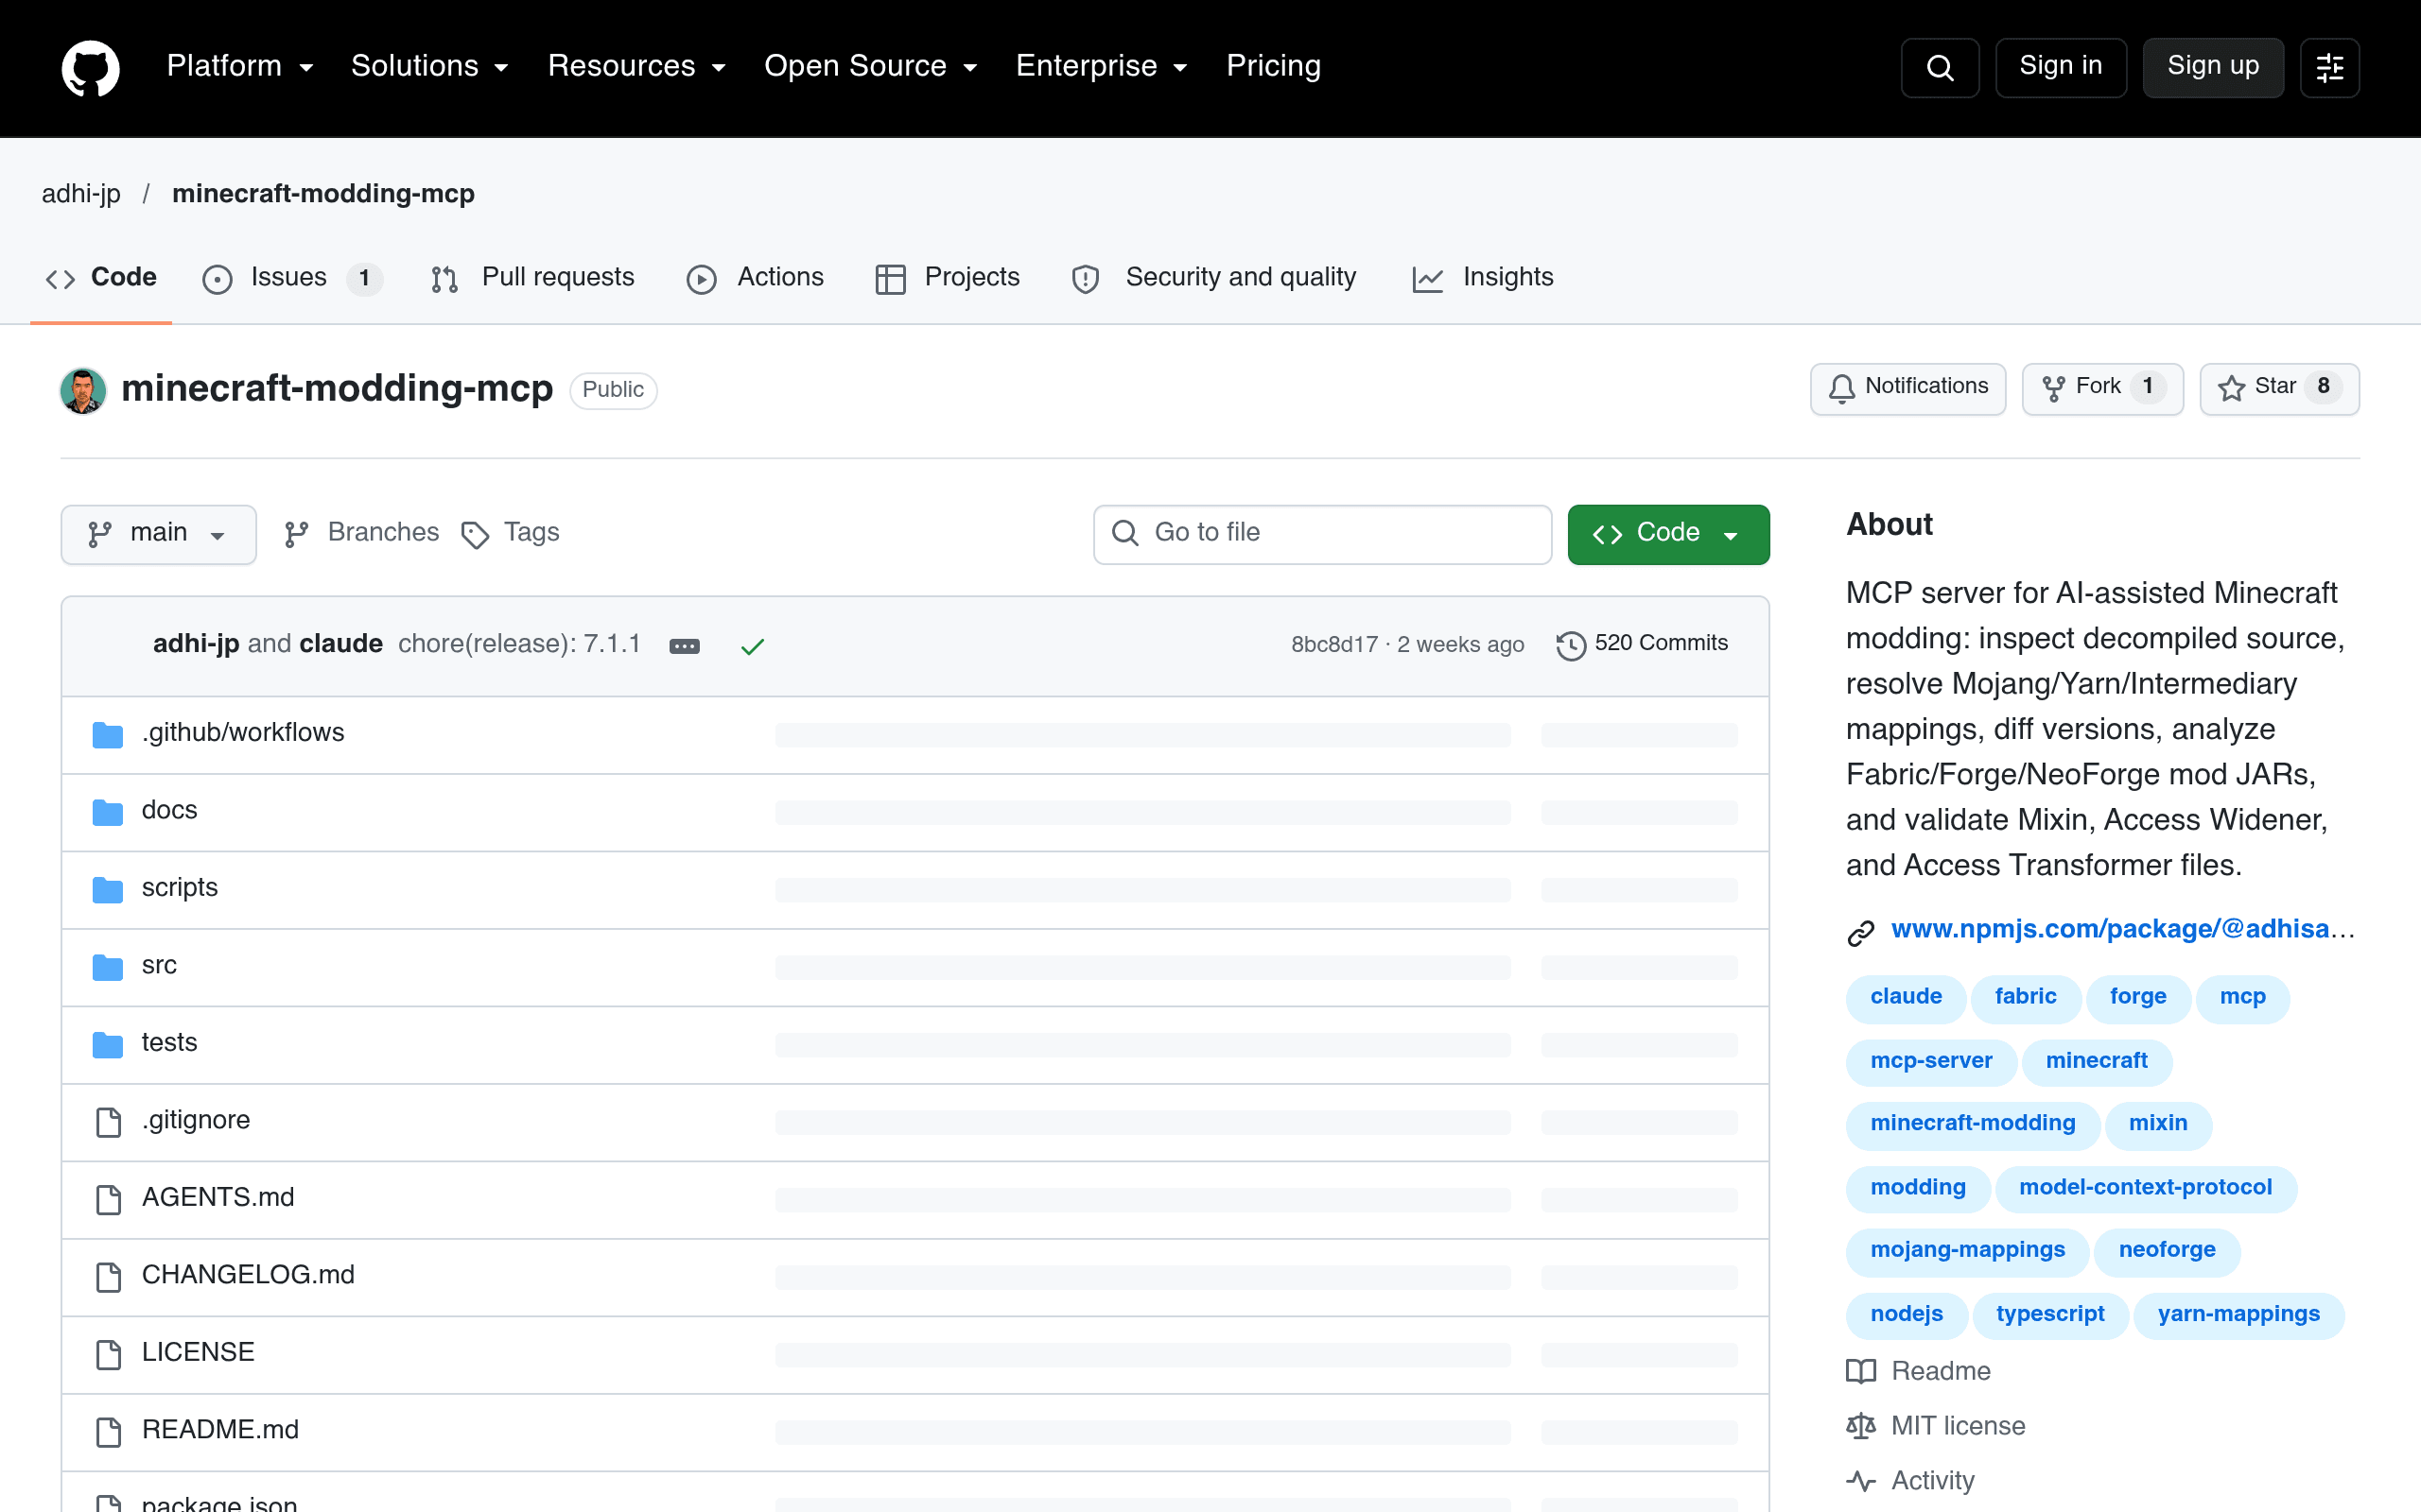The image size is (2421, 1512).
Task: Open the appearance settings sliders icon
Action: (x=2329, y=68)
